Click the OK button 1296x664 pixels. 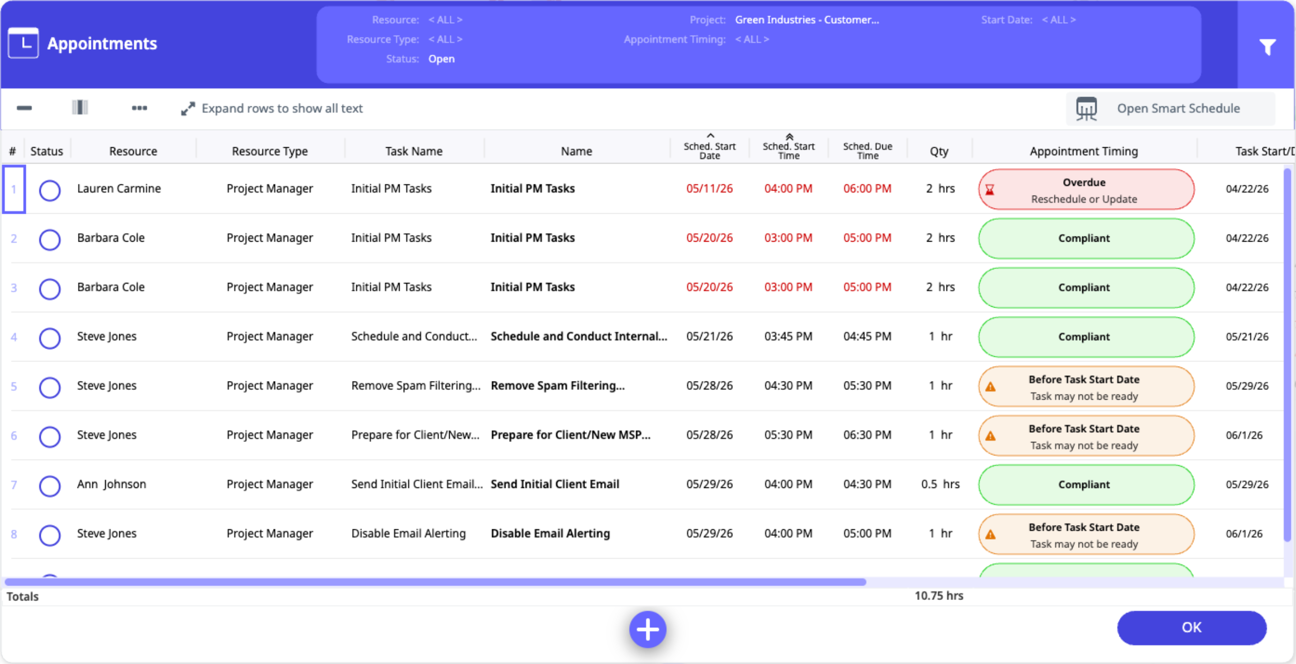[1191, 627]
